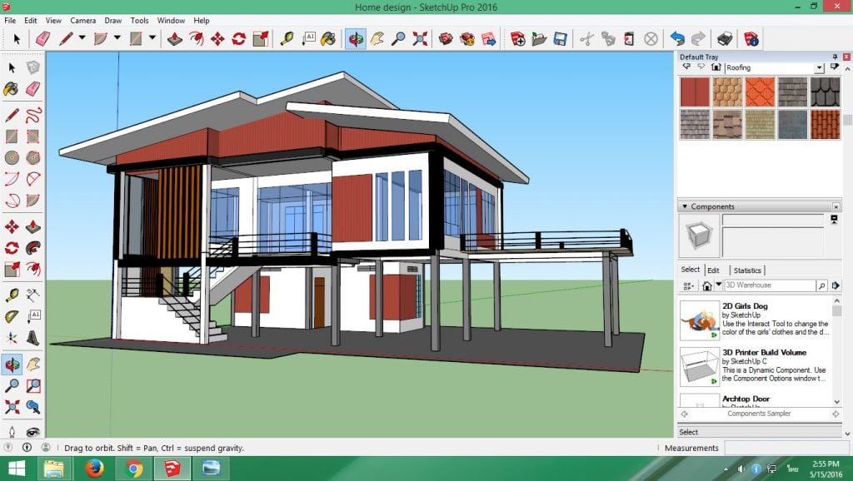Select the Follow Me tool in left toolbar

click(x=33, y=248)
